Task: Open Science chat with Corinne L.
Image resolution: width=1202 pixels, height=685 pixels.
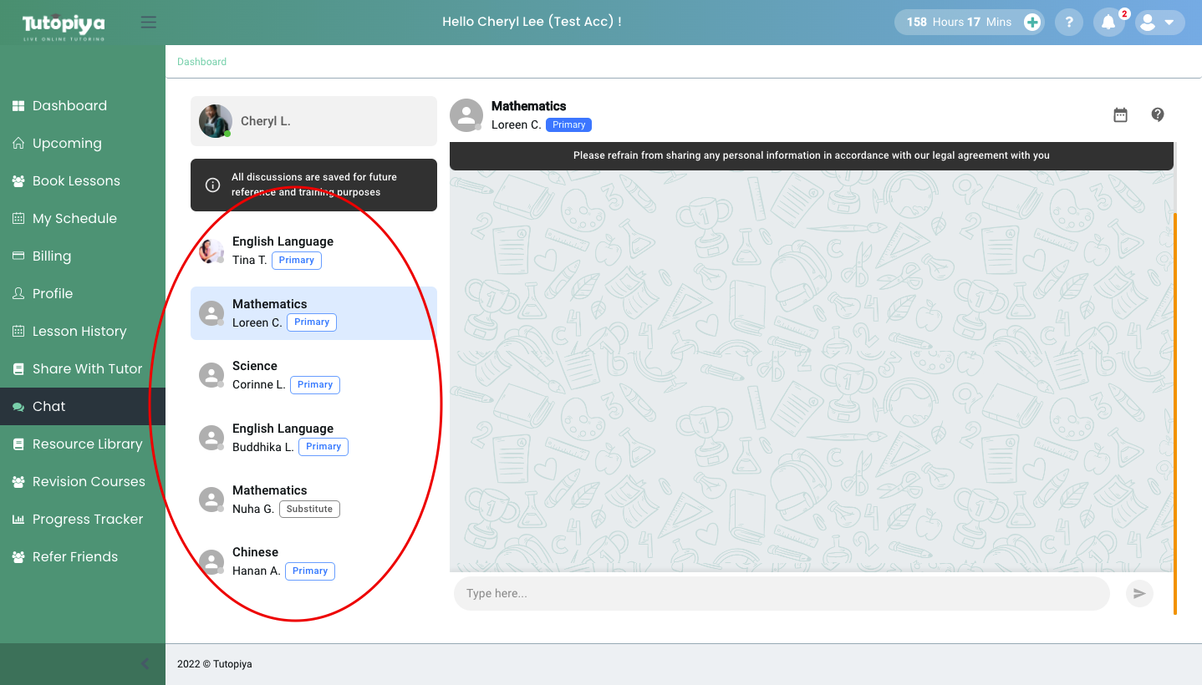Action: coord(313,375)
